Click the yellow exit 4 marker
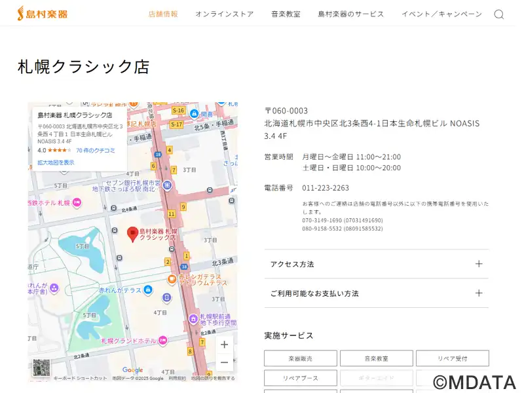Screen dimensions: 524x393 pos(170,150)
